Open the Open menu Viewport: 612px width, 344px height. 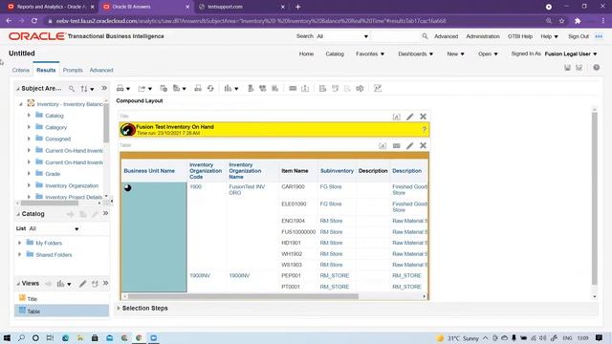click(488, 54)
